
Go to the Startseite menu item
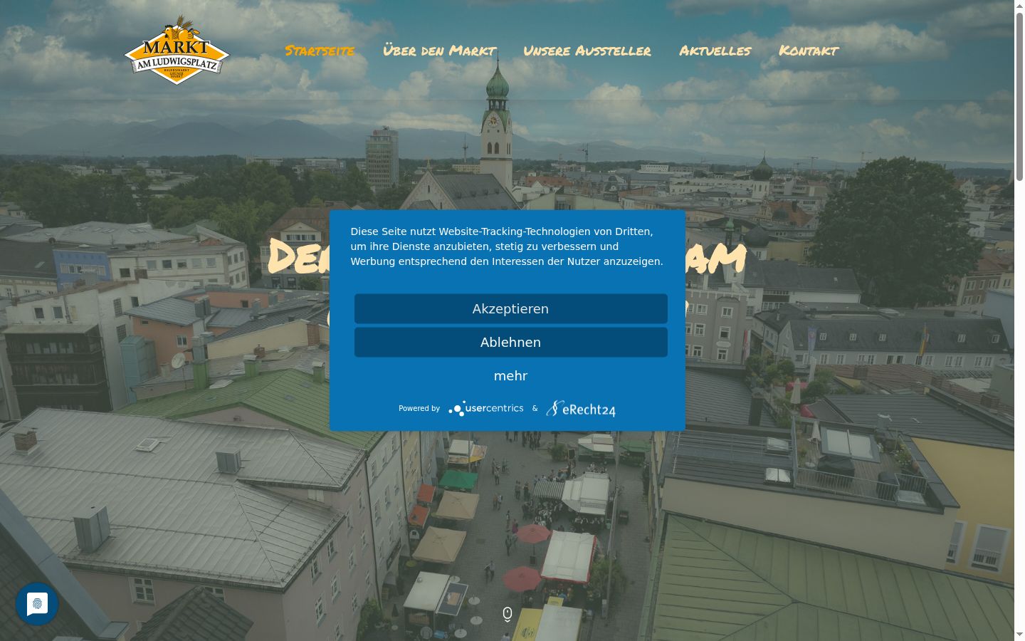click(x=320, y=51)
